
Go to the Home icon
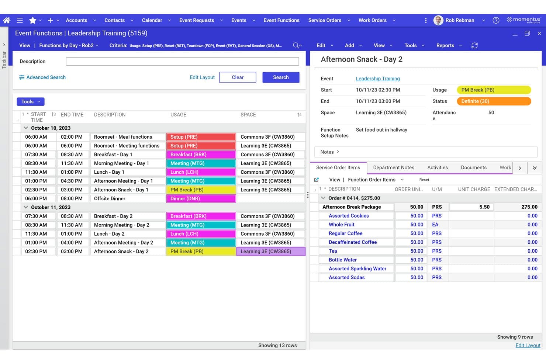[7, 20]
